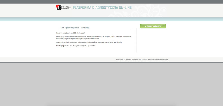Viewport: 223px width, 106px height.
Task: Click the dark gray top bar
Action: pos(111,2)
